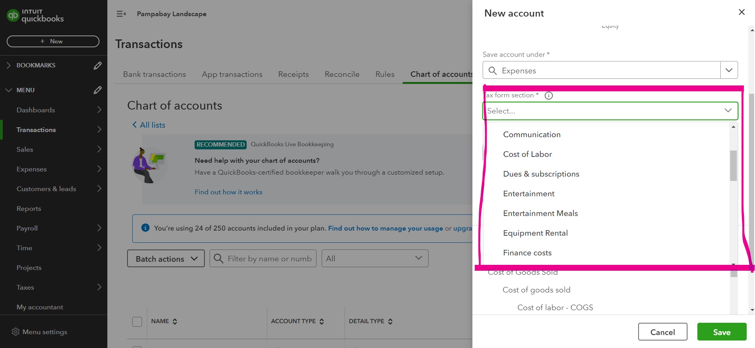755x348 pixels.
Task: Open the Menu settings gear
Action: (x=16, y=332)
